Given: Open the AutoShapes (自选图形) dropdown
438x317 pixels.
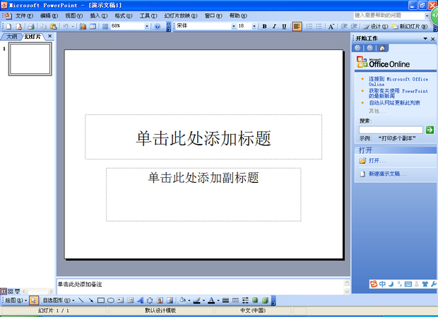Looking at the screenshot, I should [x=59, y=301].
